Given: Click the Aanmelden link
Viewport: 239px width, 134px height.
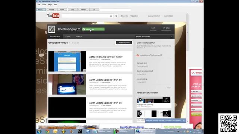Looking at the screenshot, I should click(x=168, y=16).
